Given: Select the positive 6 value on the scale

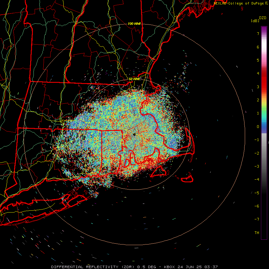Looking at the screenshot, I should point(258,47).
